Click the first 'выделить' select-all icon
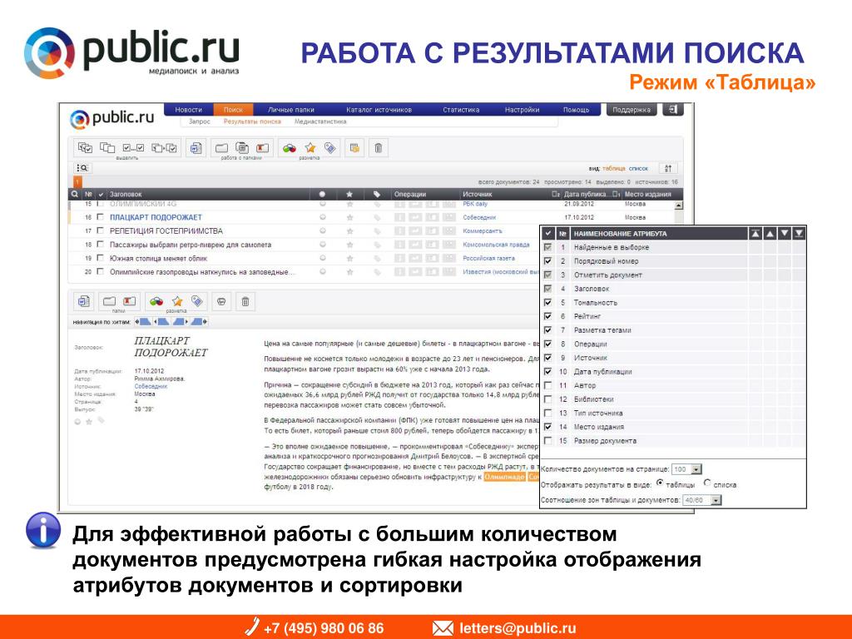This screenshot has width=852, height=639. [86, 148]
